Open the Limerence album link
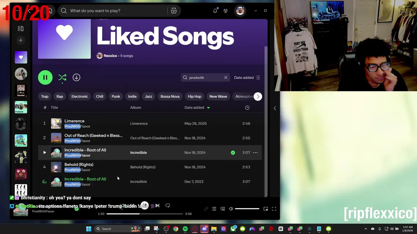417x234 pixels. (x=139, y=123)
